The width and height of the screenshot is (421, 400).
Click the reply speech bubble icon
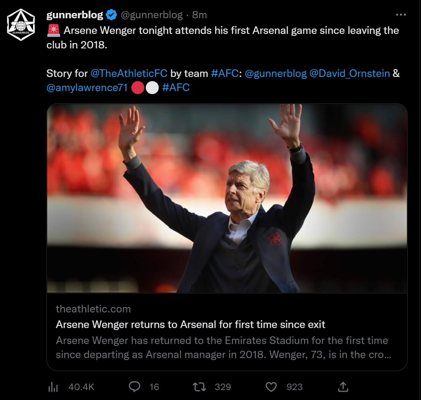pyautogui.click(x=134, y=387)
